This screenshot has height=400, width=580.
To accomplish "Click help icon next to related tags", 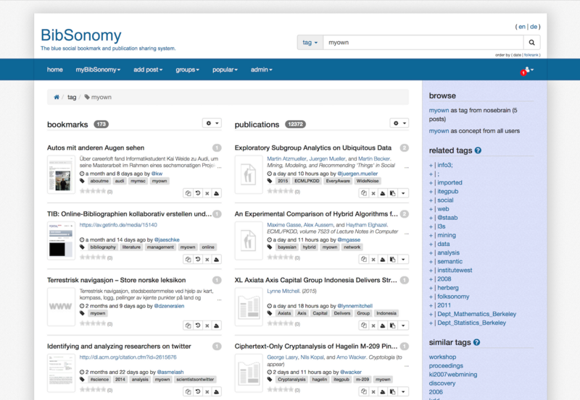I will [x=478, y=150].
